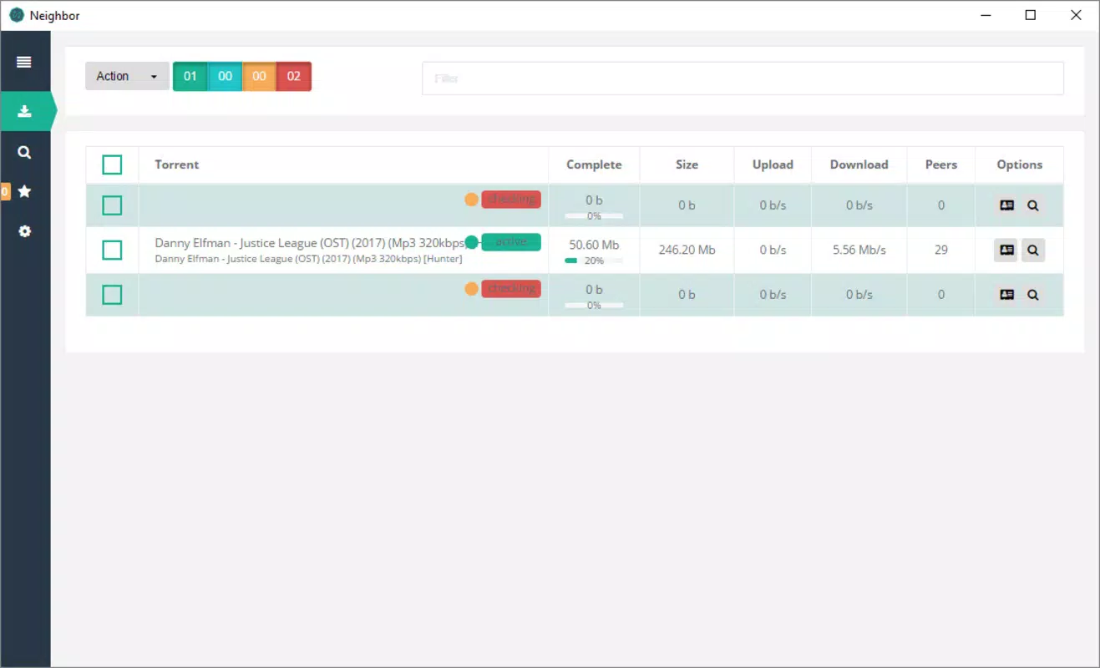Click orange status dot in first row

click(471, 200)
